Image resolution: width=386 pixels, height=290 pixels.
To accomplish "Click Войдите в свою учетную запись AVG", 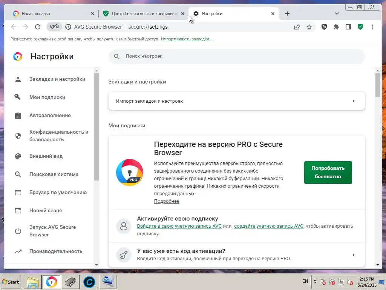I will [x=179, y=226].
